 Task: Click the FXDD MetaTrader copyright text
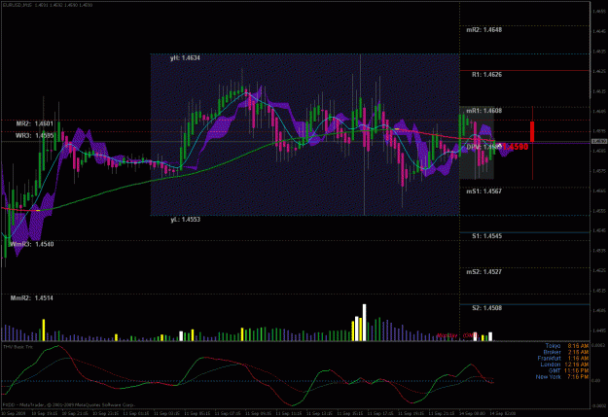coord(69,405)
